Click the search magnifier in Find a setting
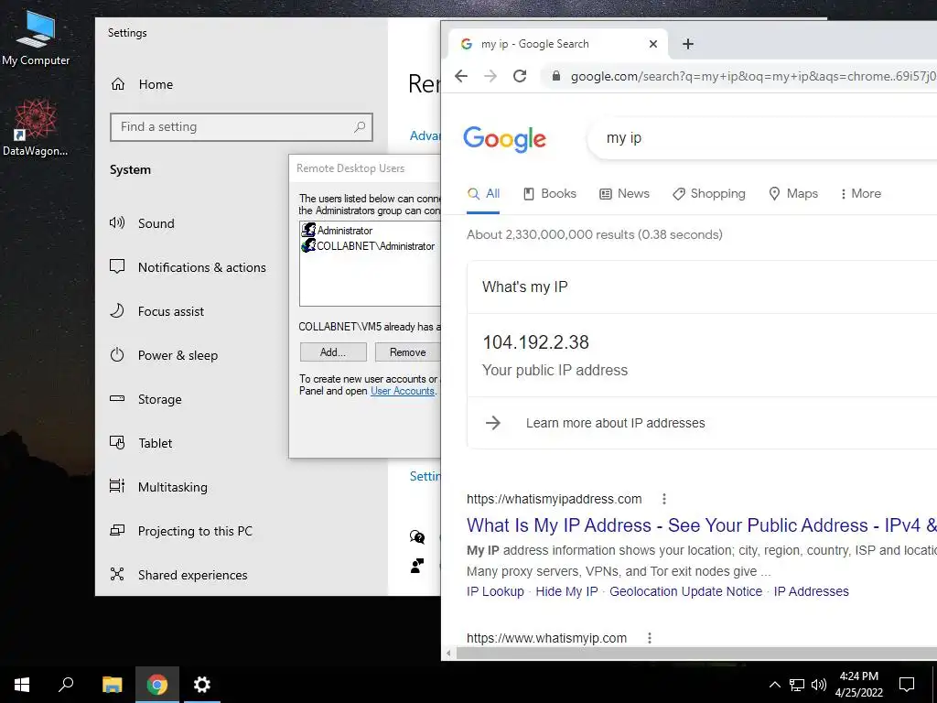This screenshot has height=703, width=937. click(x=359, y=126)
